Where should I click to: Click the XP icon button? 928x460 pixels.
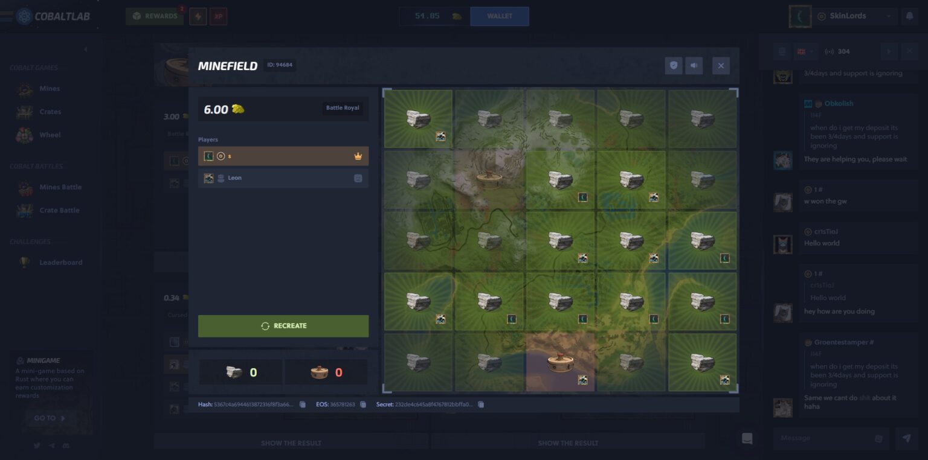[x=218, y=16]
